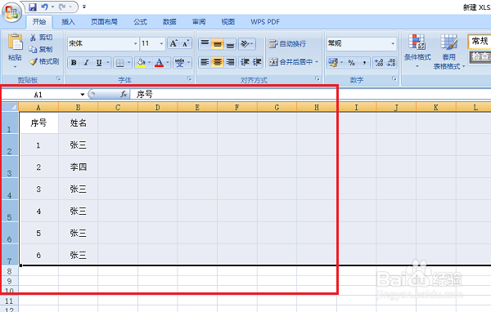Screen dimensions: 491x312
Task: Switch to 插入 tab
Action: (68, 22)
